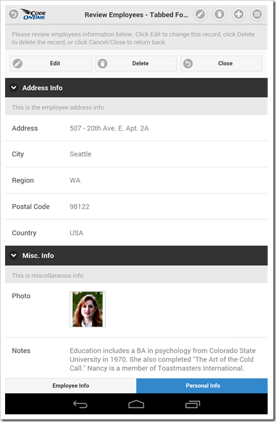Collapse the Misc. Info section chevron
The image size is (276, 422).
[13, 255]
